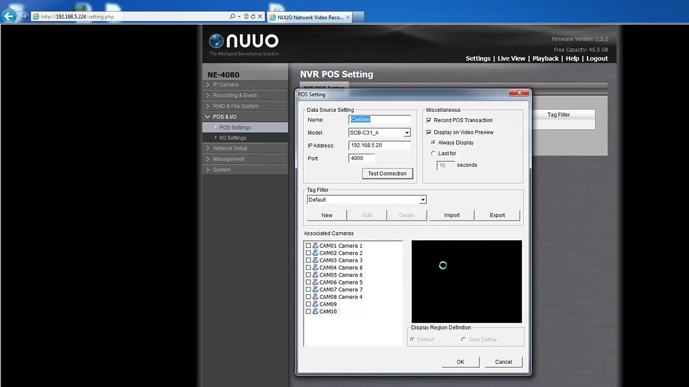Viewport: 689px width, 387px height.
Task: Open Help in the top navigation
Action: [x=572, y=59]
